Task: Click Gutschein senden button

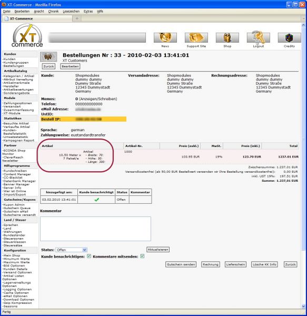Action: 181,264
